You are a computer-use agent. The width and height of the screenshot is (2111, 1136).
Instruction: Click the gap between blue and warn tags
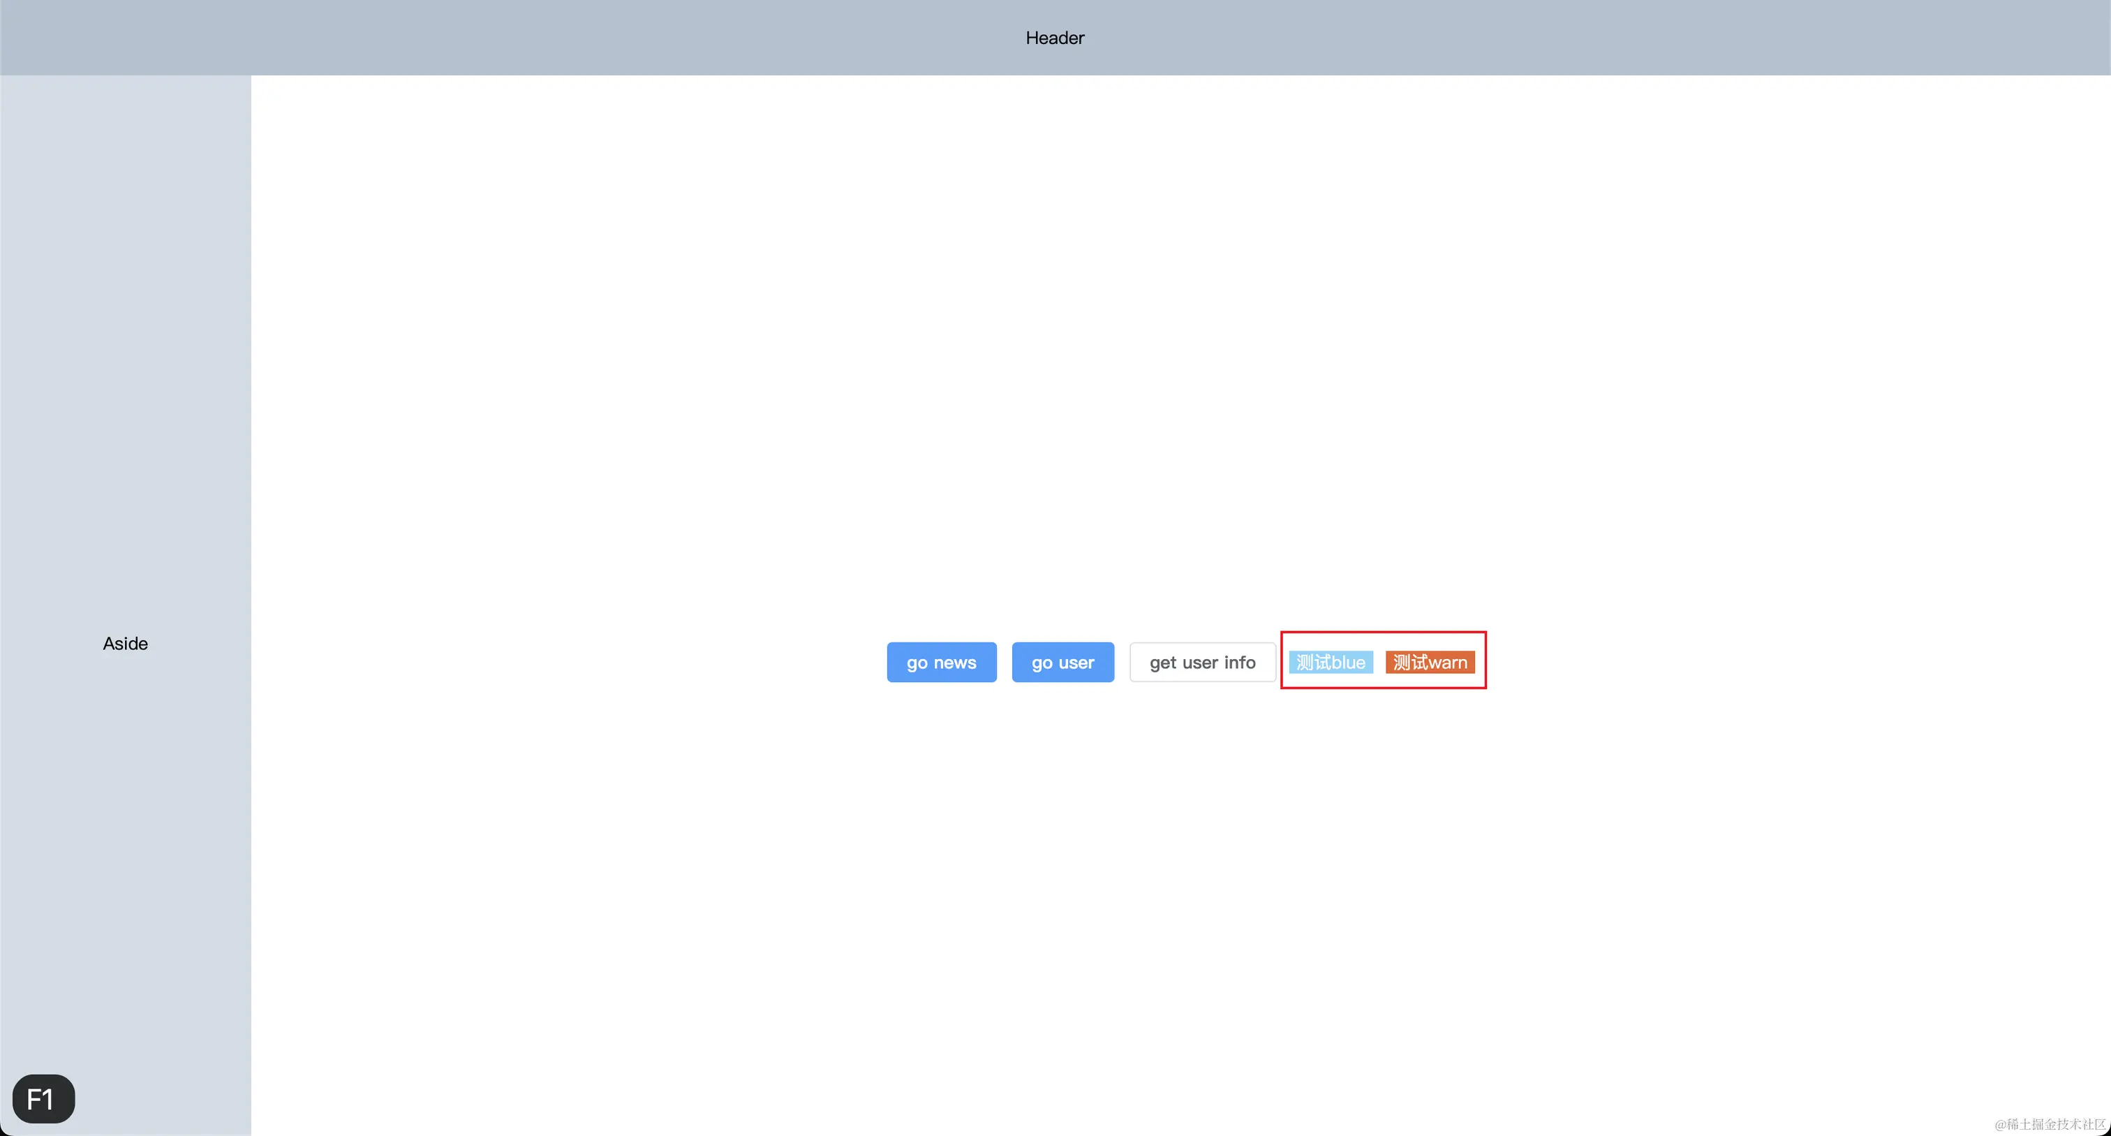[1379, 662]
